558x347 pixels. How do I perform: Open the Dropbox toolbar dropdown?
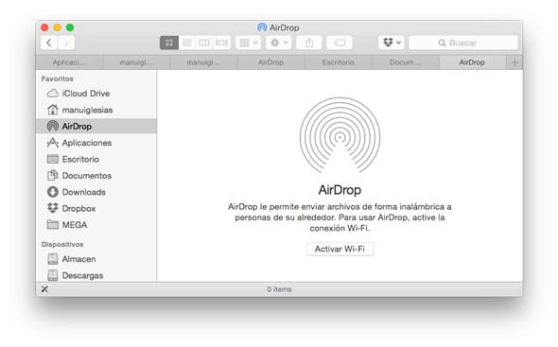pos(392,43)
